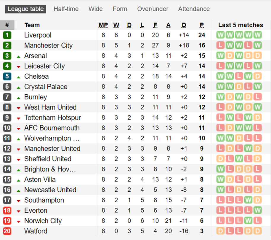Click Watford's first D result badge
Viewport: 271px width, 240px height.
click(x=220, y=231)
